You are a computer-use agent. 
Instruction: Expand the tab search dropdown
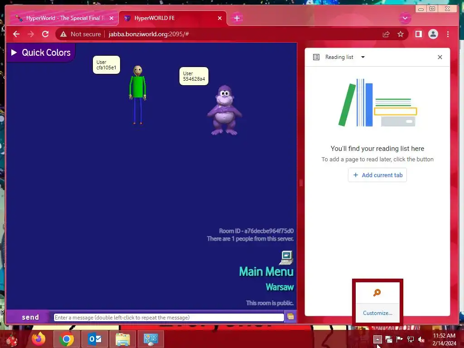[405, 18]
